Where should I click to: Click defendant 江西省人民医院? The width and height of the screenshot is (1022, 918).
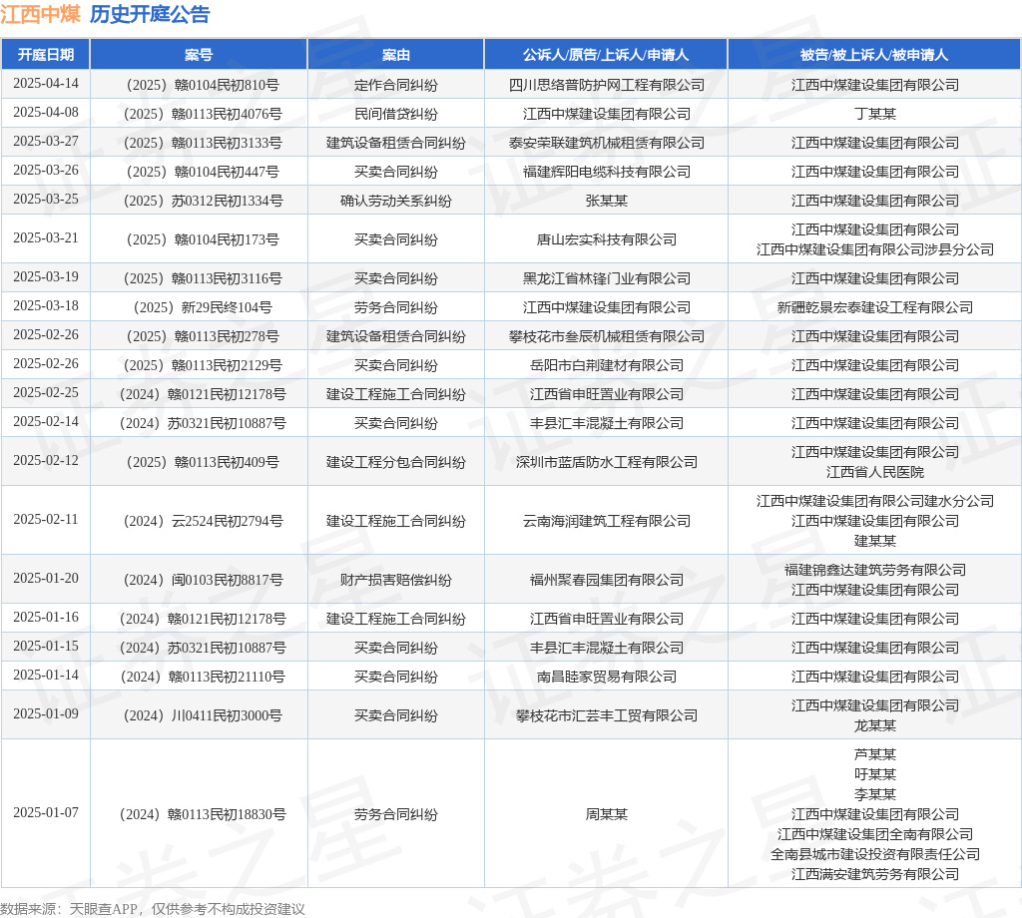[874, 472]
